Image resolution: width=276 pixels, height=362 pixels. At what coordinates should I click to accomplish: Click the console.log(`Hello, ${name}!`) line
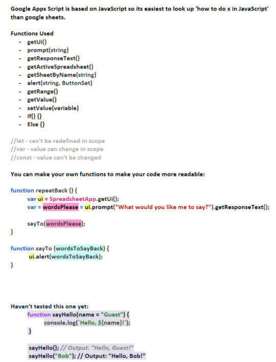pos(87,323)
